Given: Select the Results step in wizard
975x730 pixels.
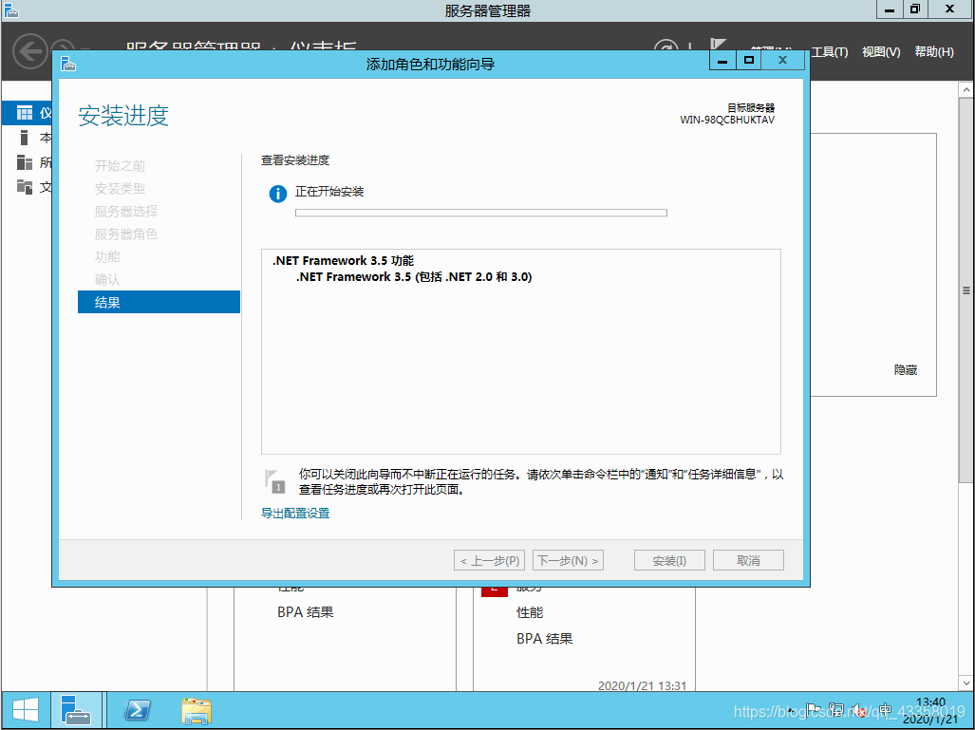Looking at the screenshot, I should 159,302.
